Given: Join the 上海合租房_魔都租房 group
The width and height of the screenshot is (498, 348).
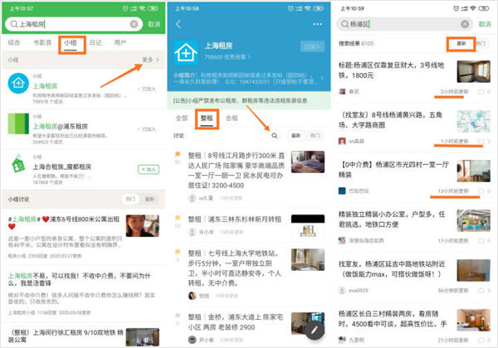Looking at the screenshot, I should pyautogui.click(x=149, y=169).
